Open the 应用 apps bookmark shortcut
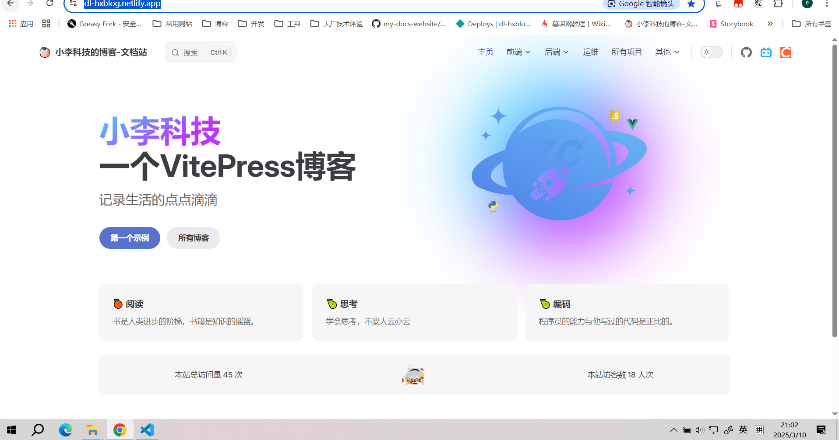Screen dimensions: 839x440 point(21,24)
